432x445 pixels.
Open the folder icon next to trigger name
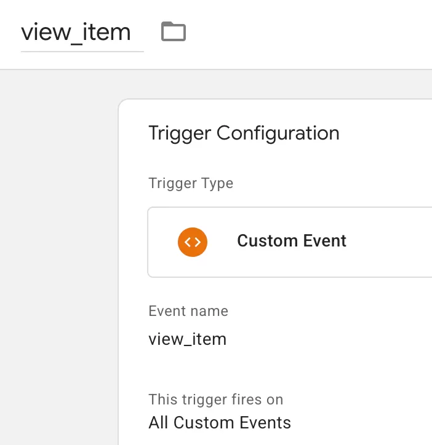(x=174, y=31)
